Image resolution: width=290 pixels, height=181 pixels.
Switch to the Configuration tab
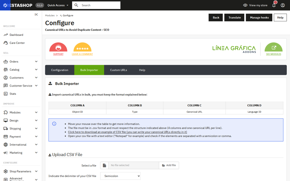(59, 70)
